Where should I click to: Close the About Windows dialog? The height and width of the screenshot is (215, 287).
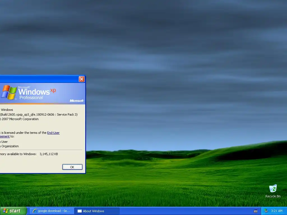point(82,79)
